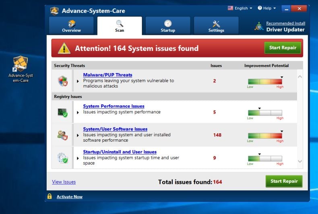Click Start Repair in the red banner

pos(283,48)
